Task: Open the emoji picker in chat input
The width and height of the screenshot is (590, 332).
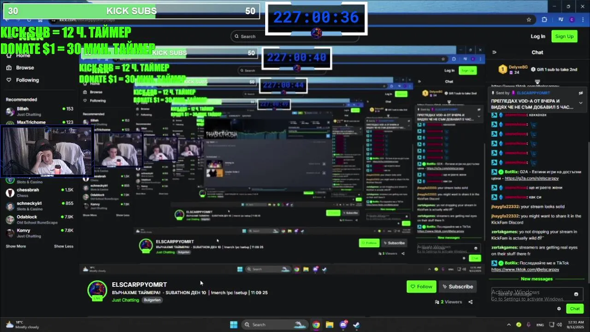Action: coord(576,294)
